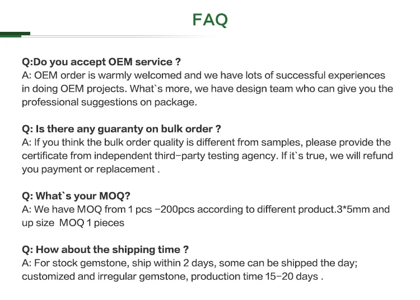
Task: Click the line about third-party testing agency certificate
Action: click(207, 156)
